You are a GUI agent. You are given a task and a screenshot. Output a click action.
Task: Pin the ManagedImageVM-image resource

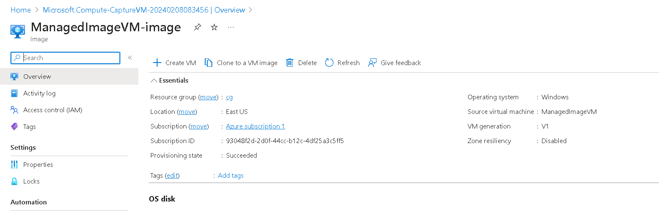pyautogui.click(x=197, y=27)
